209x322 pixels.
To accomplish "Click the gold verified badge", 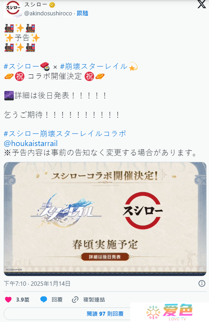I will 52,5.
